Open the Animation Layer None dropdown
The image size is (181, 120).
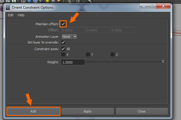click(69, 37)
